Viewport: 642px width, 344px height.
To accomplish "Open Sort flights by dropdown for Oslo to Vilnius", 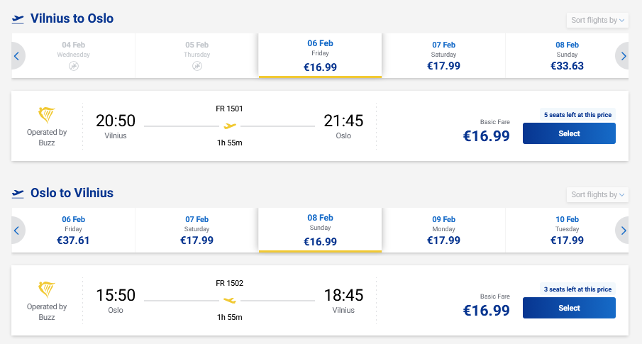I will (598, 194).
